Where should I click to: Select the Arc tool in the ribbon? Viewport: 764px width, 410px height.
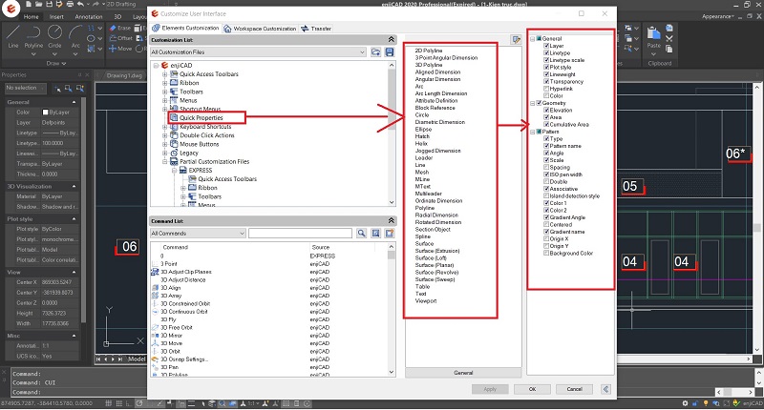pos(75,37)
